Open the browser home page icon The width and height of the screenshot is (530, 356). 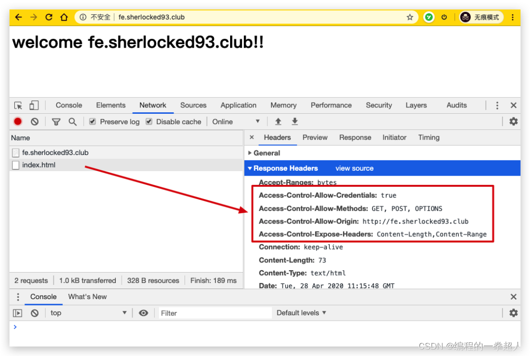pos(64,17)
